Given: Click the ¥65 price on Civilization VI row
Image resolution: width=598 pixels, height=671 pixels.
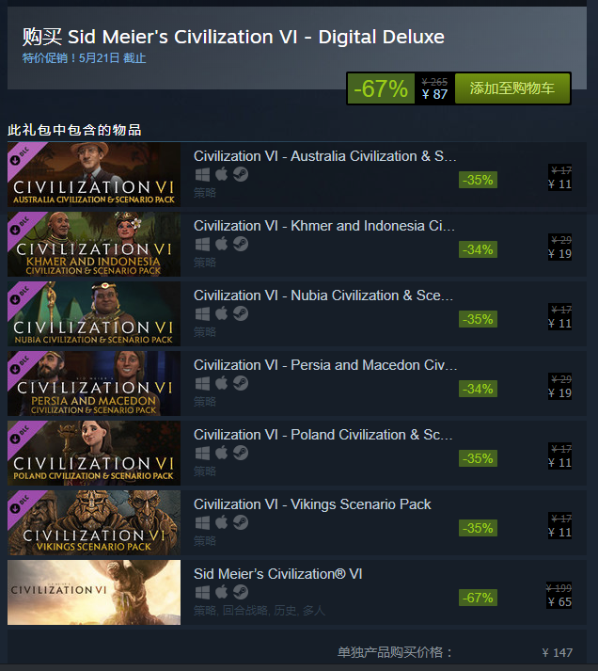Looking at the screenshot, I should coord(560,602).
